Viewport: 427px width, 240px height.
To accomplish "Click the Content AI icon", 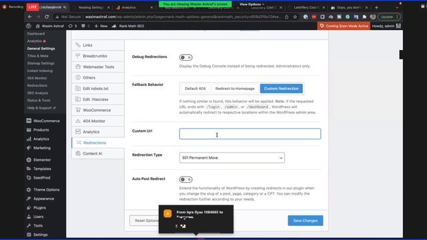I will [x=78, y=153].
